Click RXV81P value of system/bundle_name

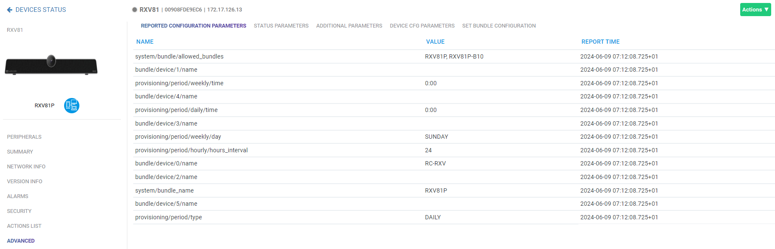point(436,190)
